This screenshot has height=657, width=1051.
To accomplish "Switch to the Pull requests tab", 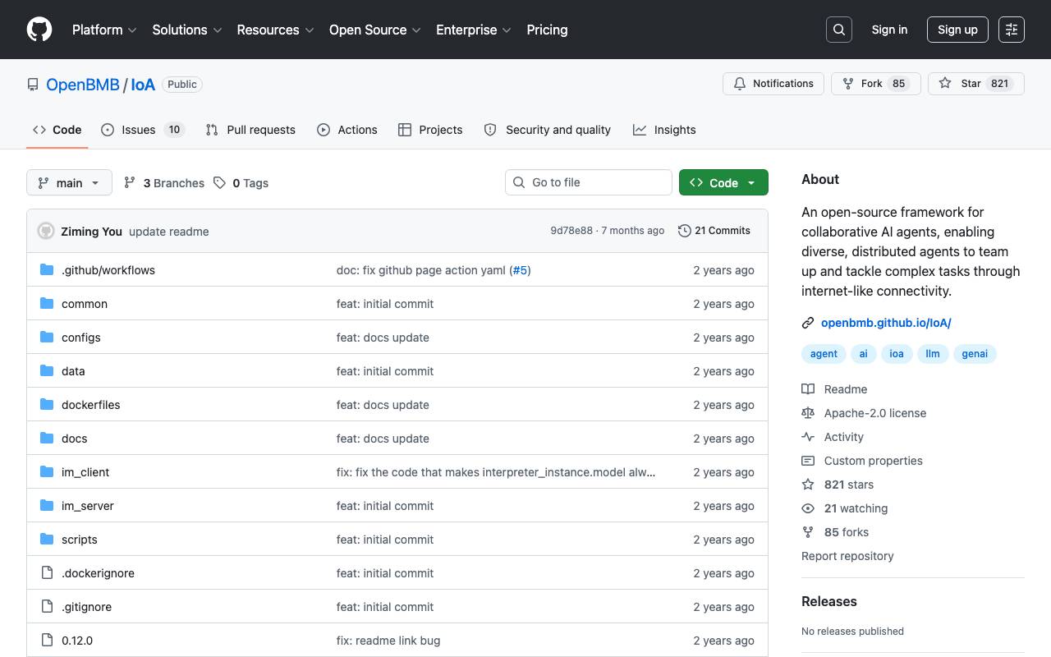I will point(250,130).
